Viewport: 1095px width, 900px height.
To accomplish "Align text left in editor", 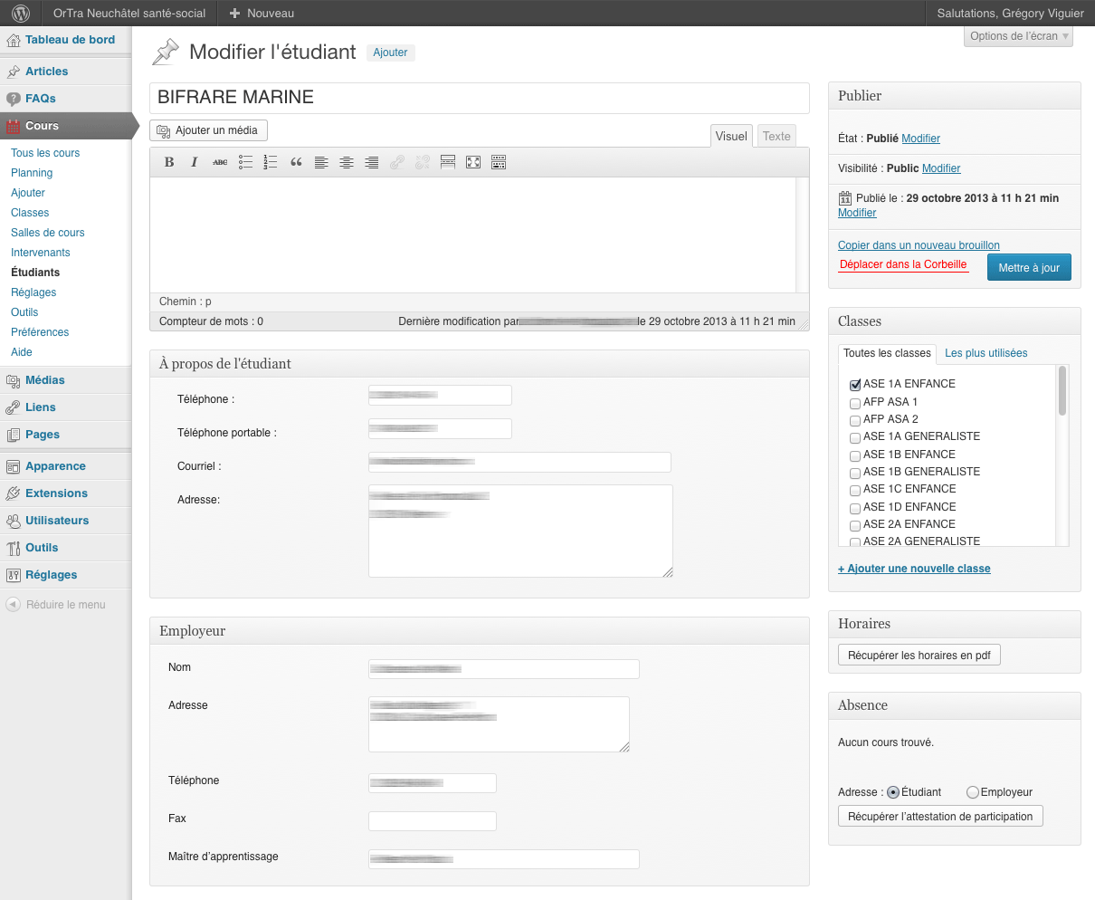I will [x=321, y=162].
